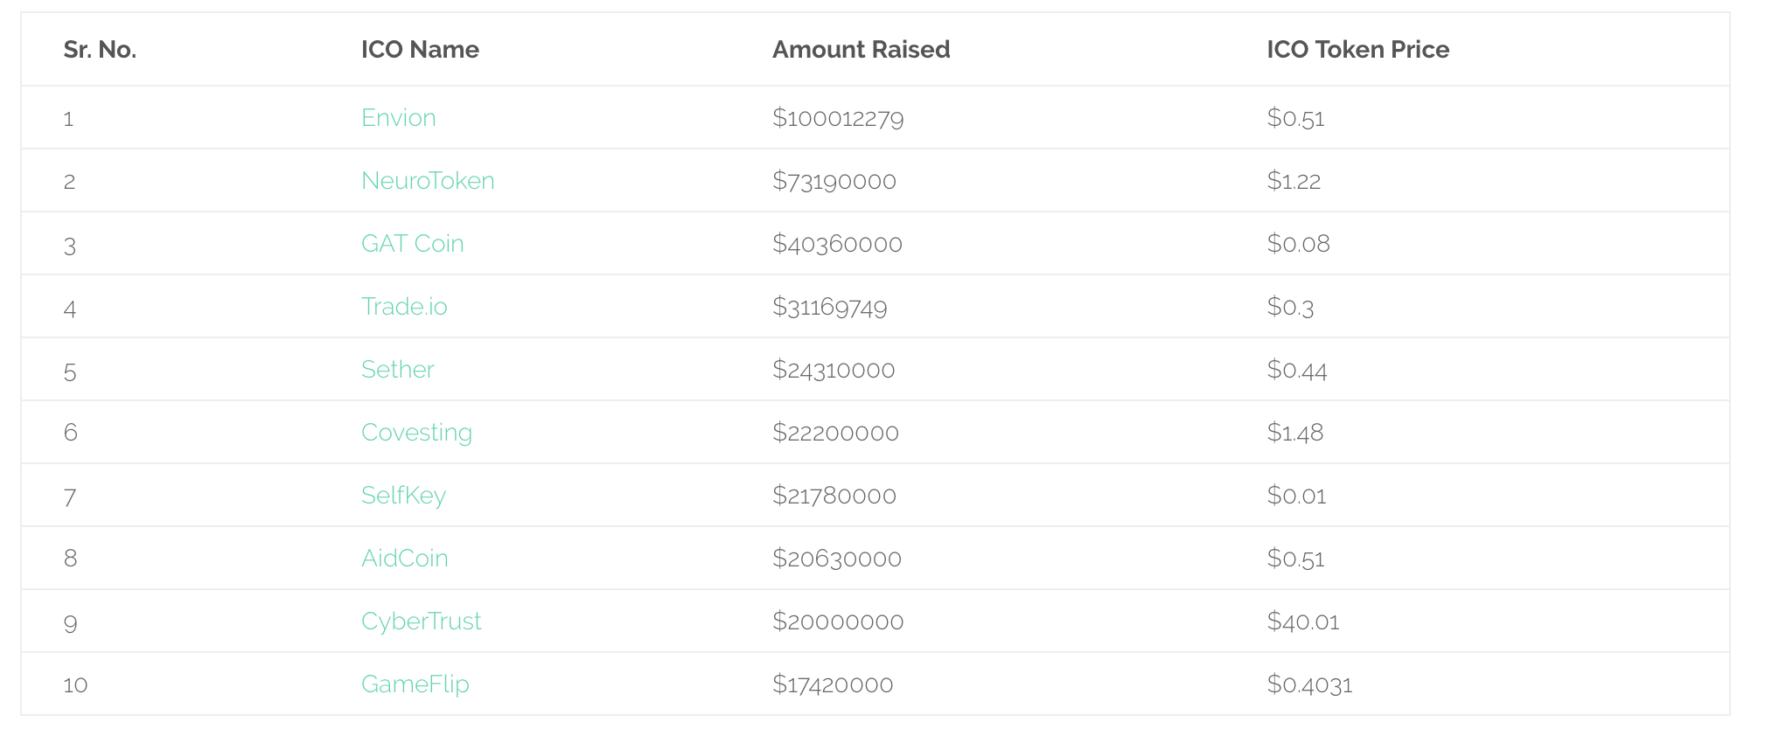
Task: Select the $40.01 token price cell
Action: (x=1302, y=621)
